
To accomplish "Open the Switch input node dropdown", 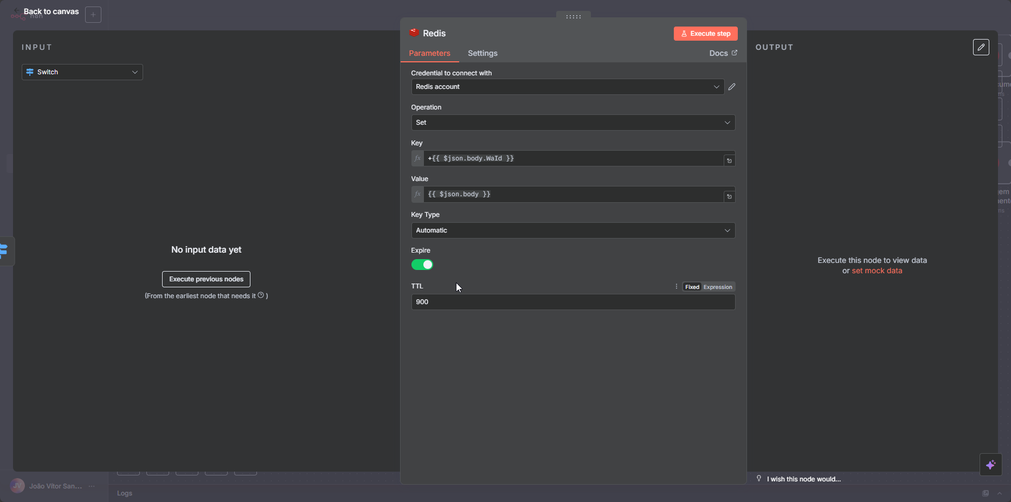I will 82,72.
